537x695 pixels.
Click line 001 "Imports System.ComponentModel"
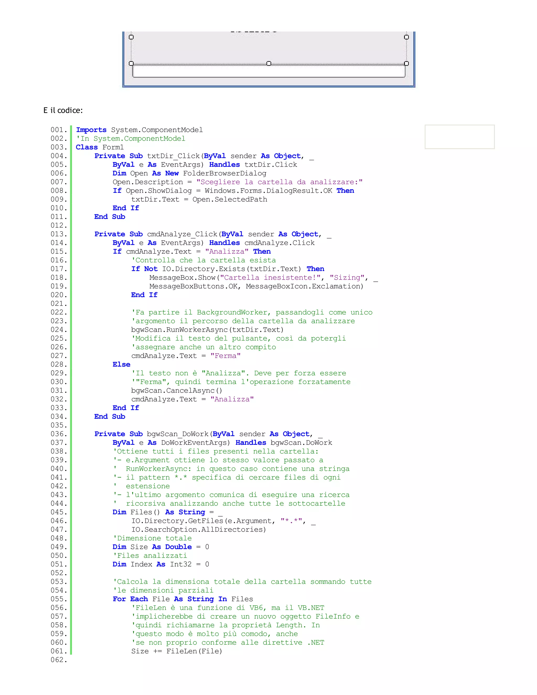pos(139,130)
